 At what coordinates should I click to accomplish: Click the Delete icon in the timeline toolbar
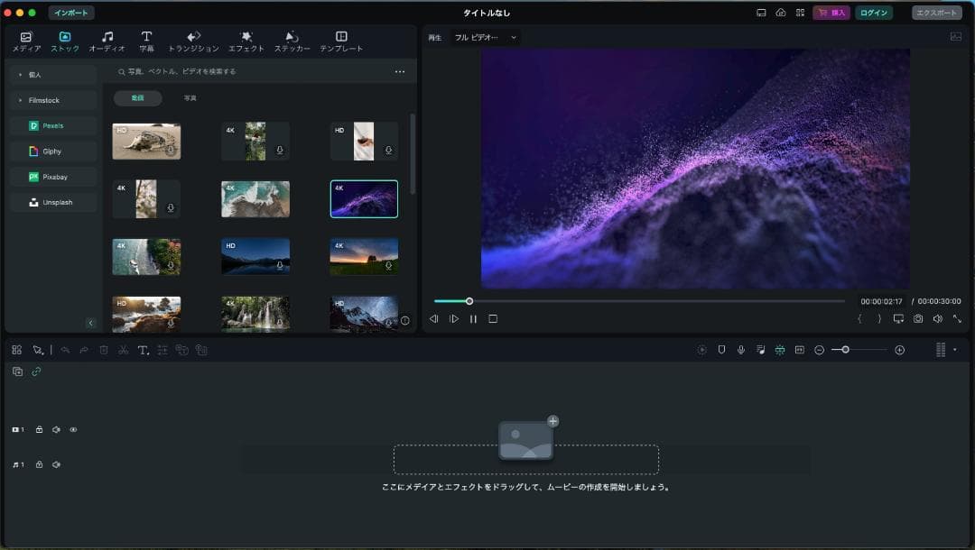point(106,350)
